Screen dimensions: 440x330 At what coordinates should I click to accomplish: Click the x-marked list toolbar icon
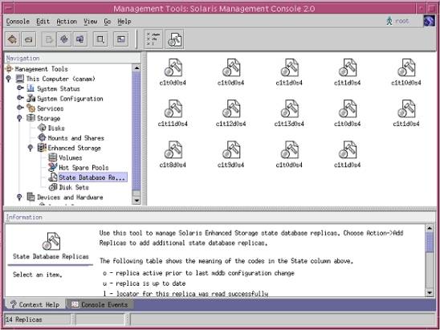pos(153,39)
